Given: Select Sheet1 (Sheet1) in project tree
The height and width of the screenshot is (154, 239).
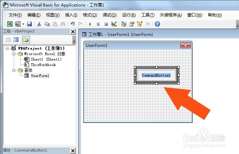Looking at the screenshot, I should tap(46, 59).
